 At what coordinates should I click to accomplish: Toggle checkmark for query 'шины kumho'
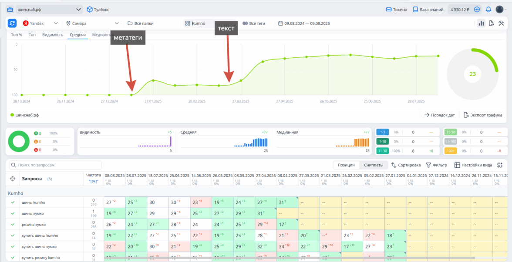click(x=13, y=202)
